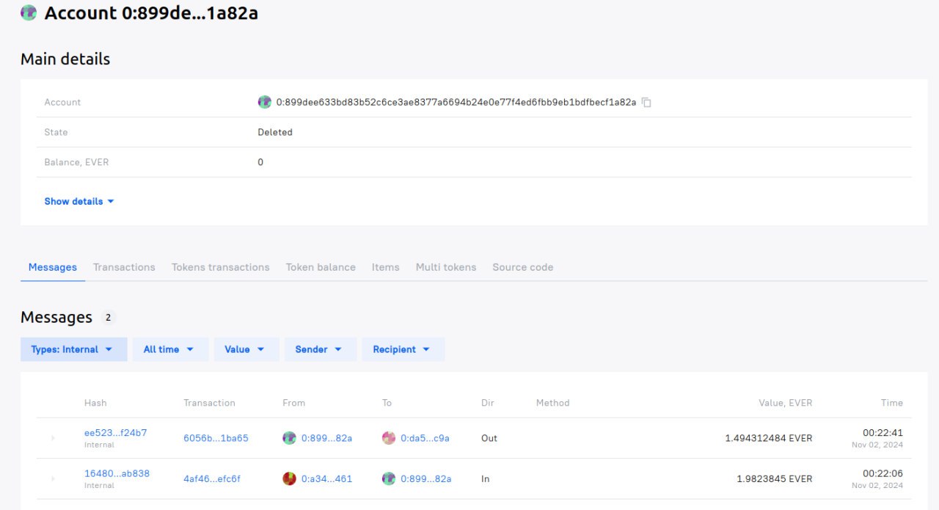Click the pink avatar for recipient 0:da5...c9a
Viewport: 939px width, 510px height.
[389, 438]
